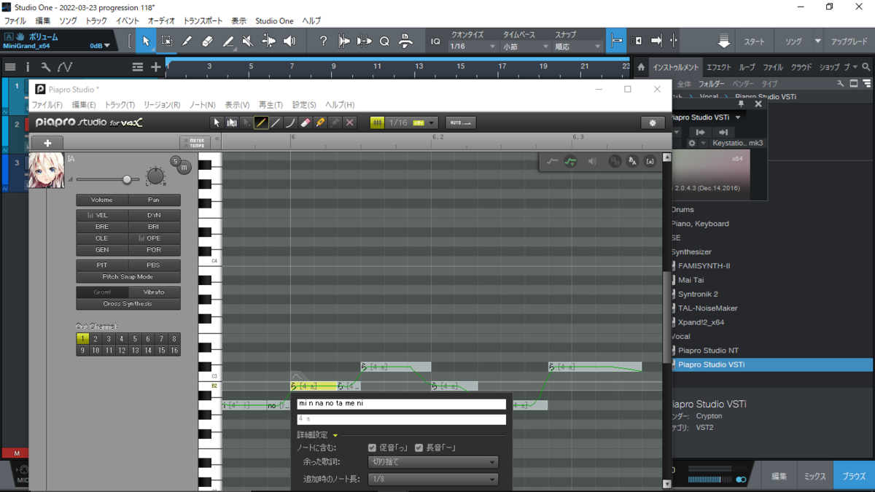Open the スナップ dropdown

coord(577,46)
